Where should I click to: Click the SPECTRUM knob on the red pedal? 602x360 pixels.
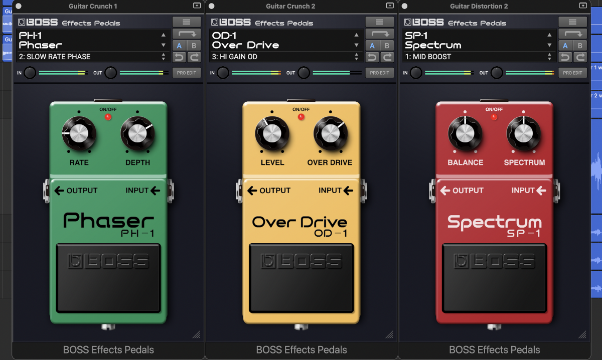523,133
